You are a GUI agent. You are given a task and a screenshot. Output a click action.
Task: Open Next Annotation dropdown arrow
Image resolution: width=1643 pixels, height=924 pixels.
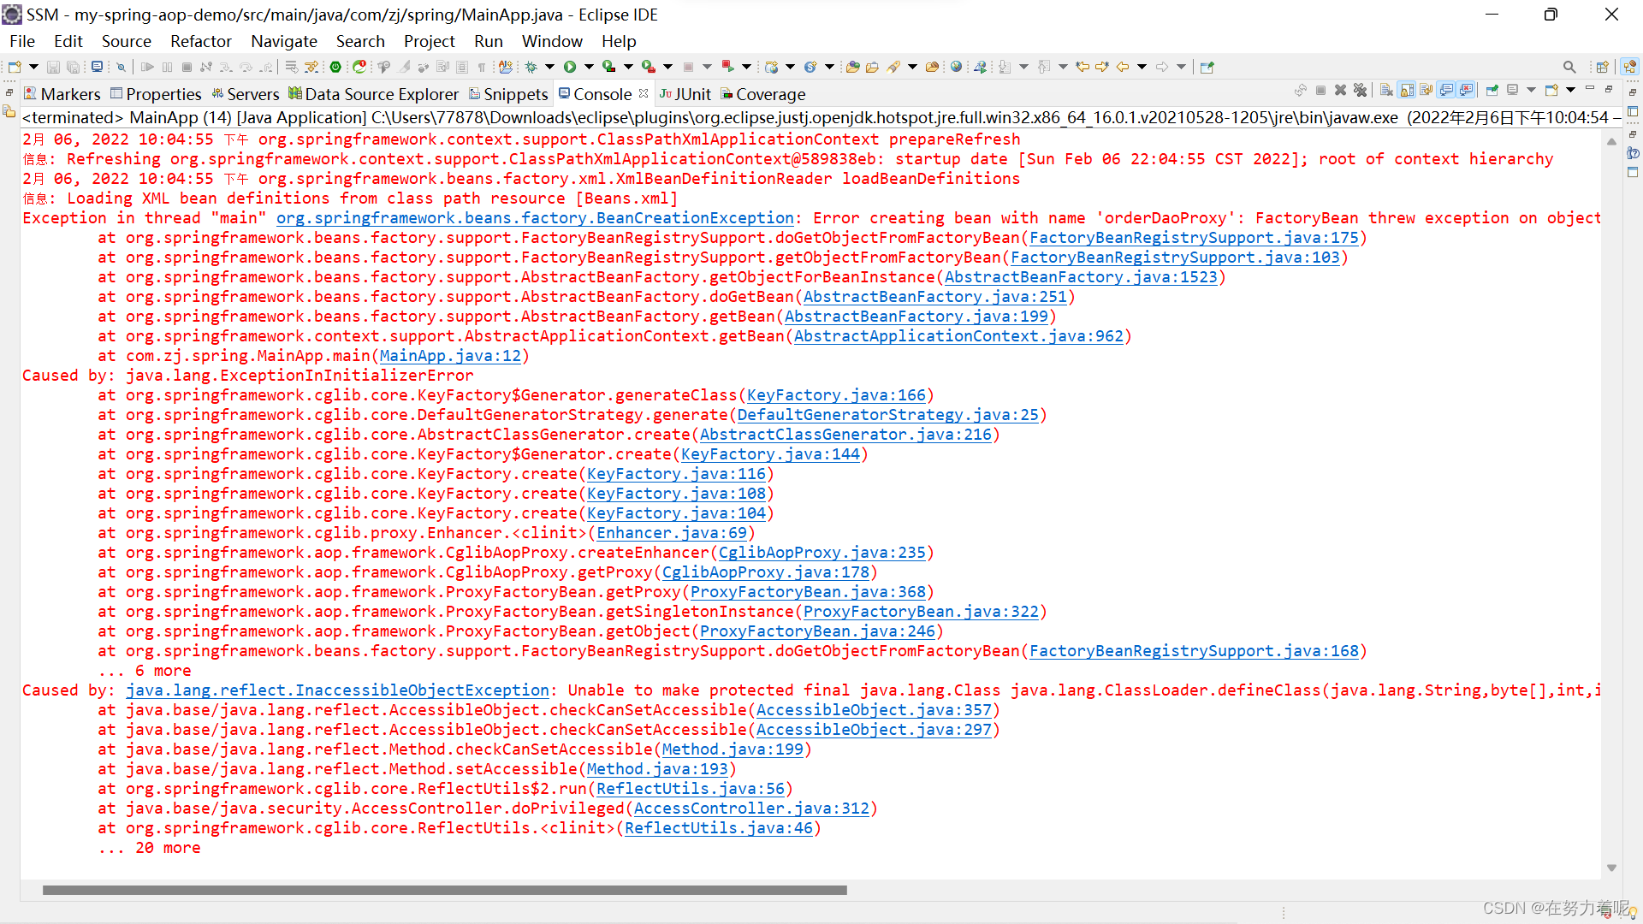point(1023,67)
